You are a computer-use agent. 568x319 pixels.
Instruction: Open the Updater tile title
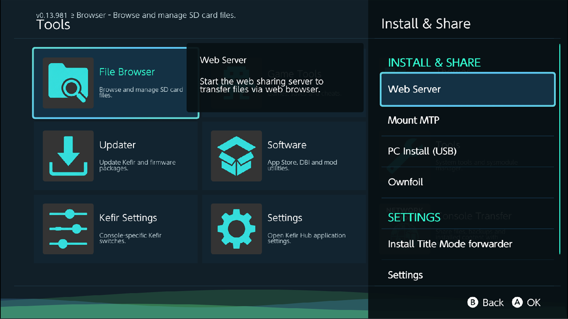[x=118, y=145]
